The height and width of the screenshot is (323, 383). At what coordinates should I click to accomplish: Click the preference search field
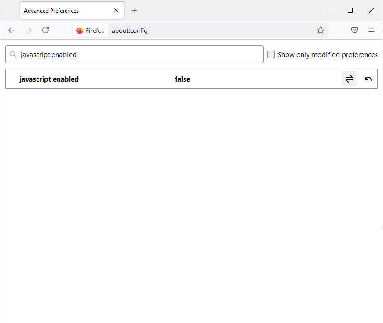pyautogui.click(x=140, y=55)
